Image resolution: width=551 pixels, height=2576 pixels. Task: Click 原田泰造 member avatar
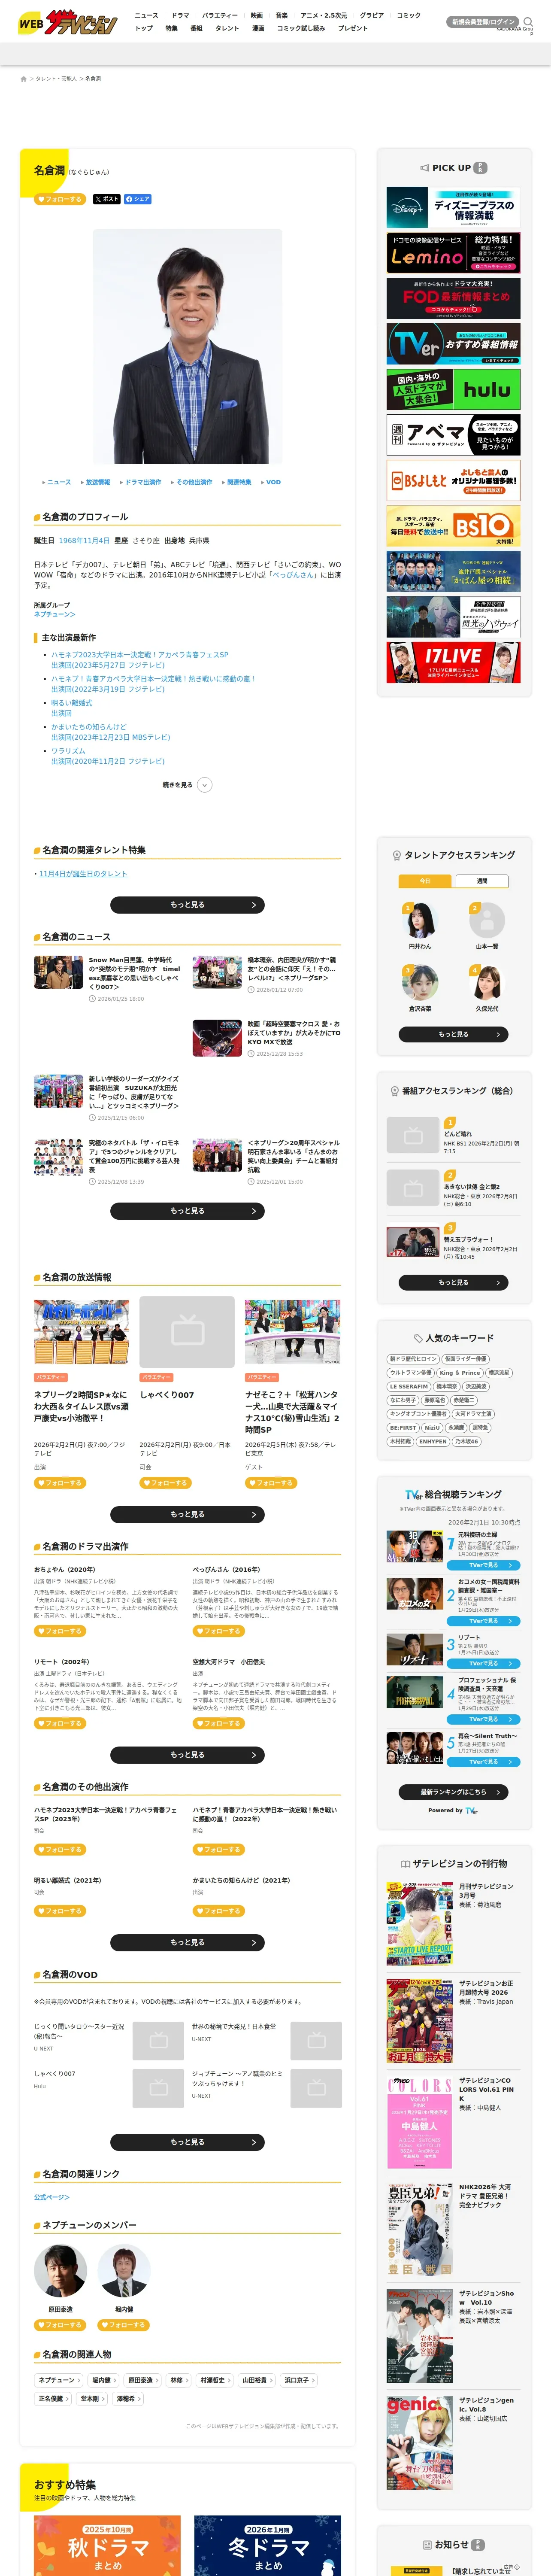pyautogui.click(x=60, y=2272)
